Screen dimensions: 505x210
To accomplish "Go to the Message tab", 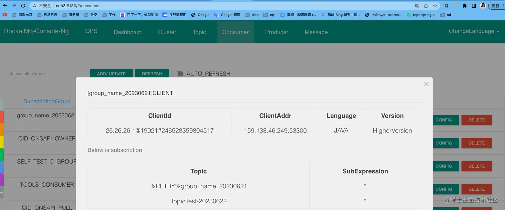I will tap(316, 32).
